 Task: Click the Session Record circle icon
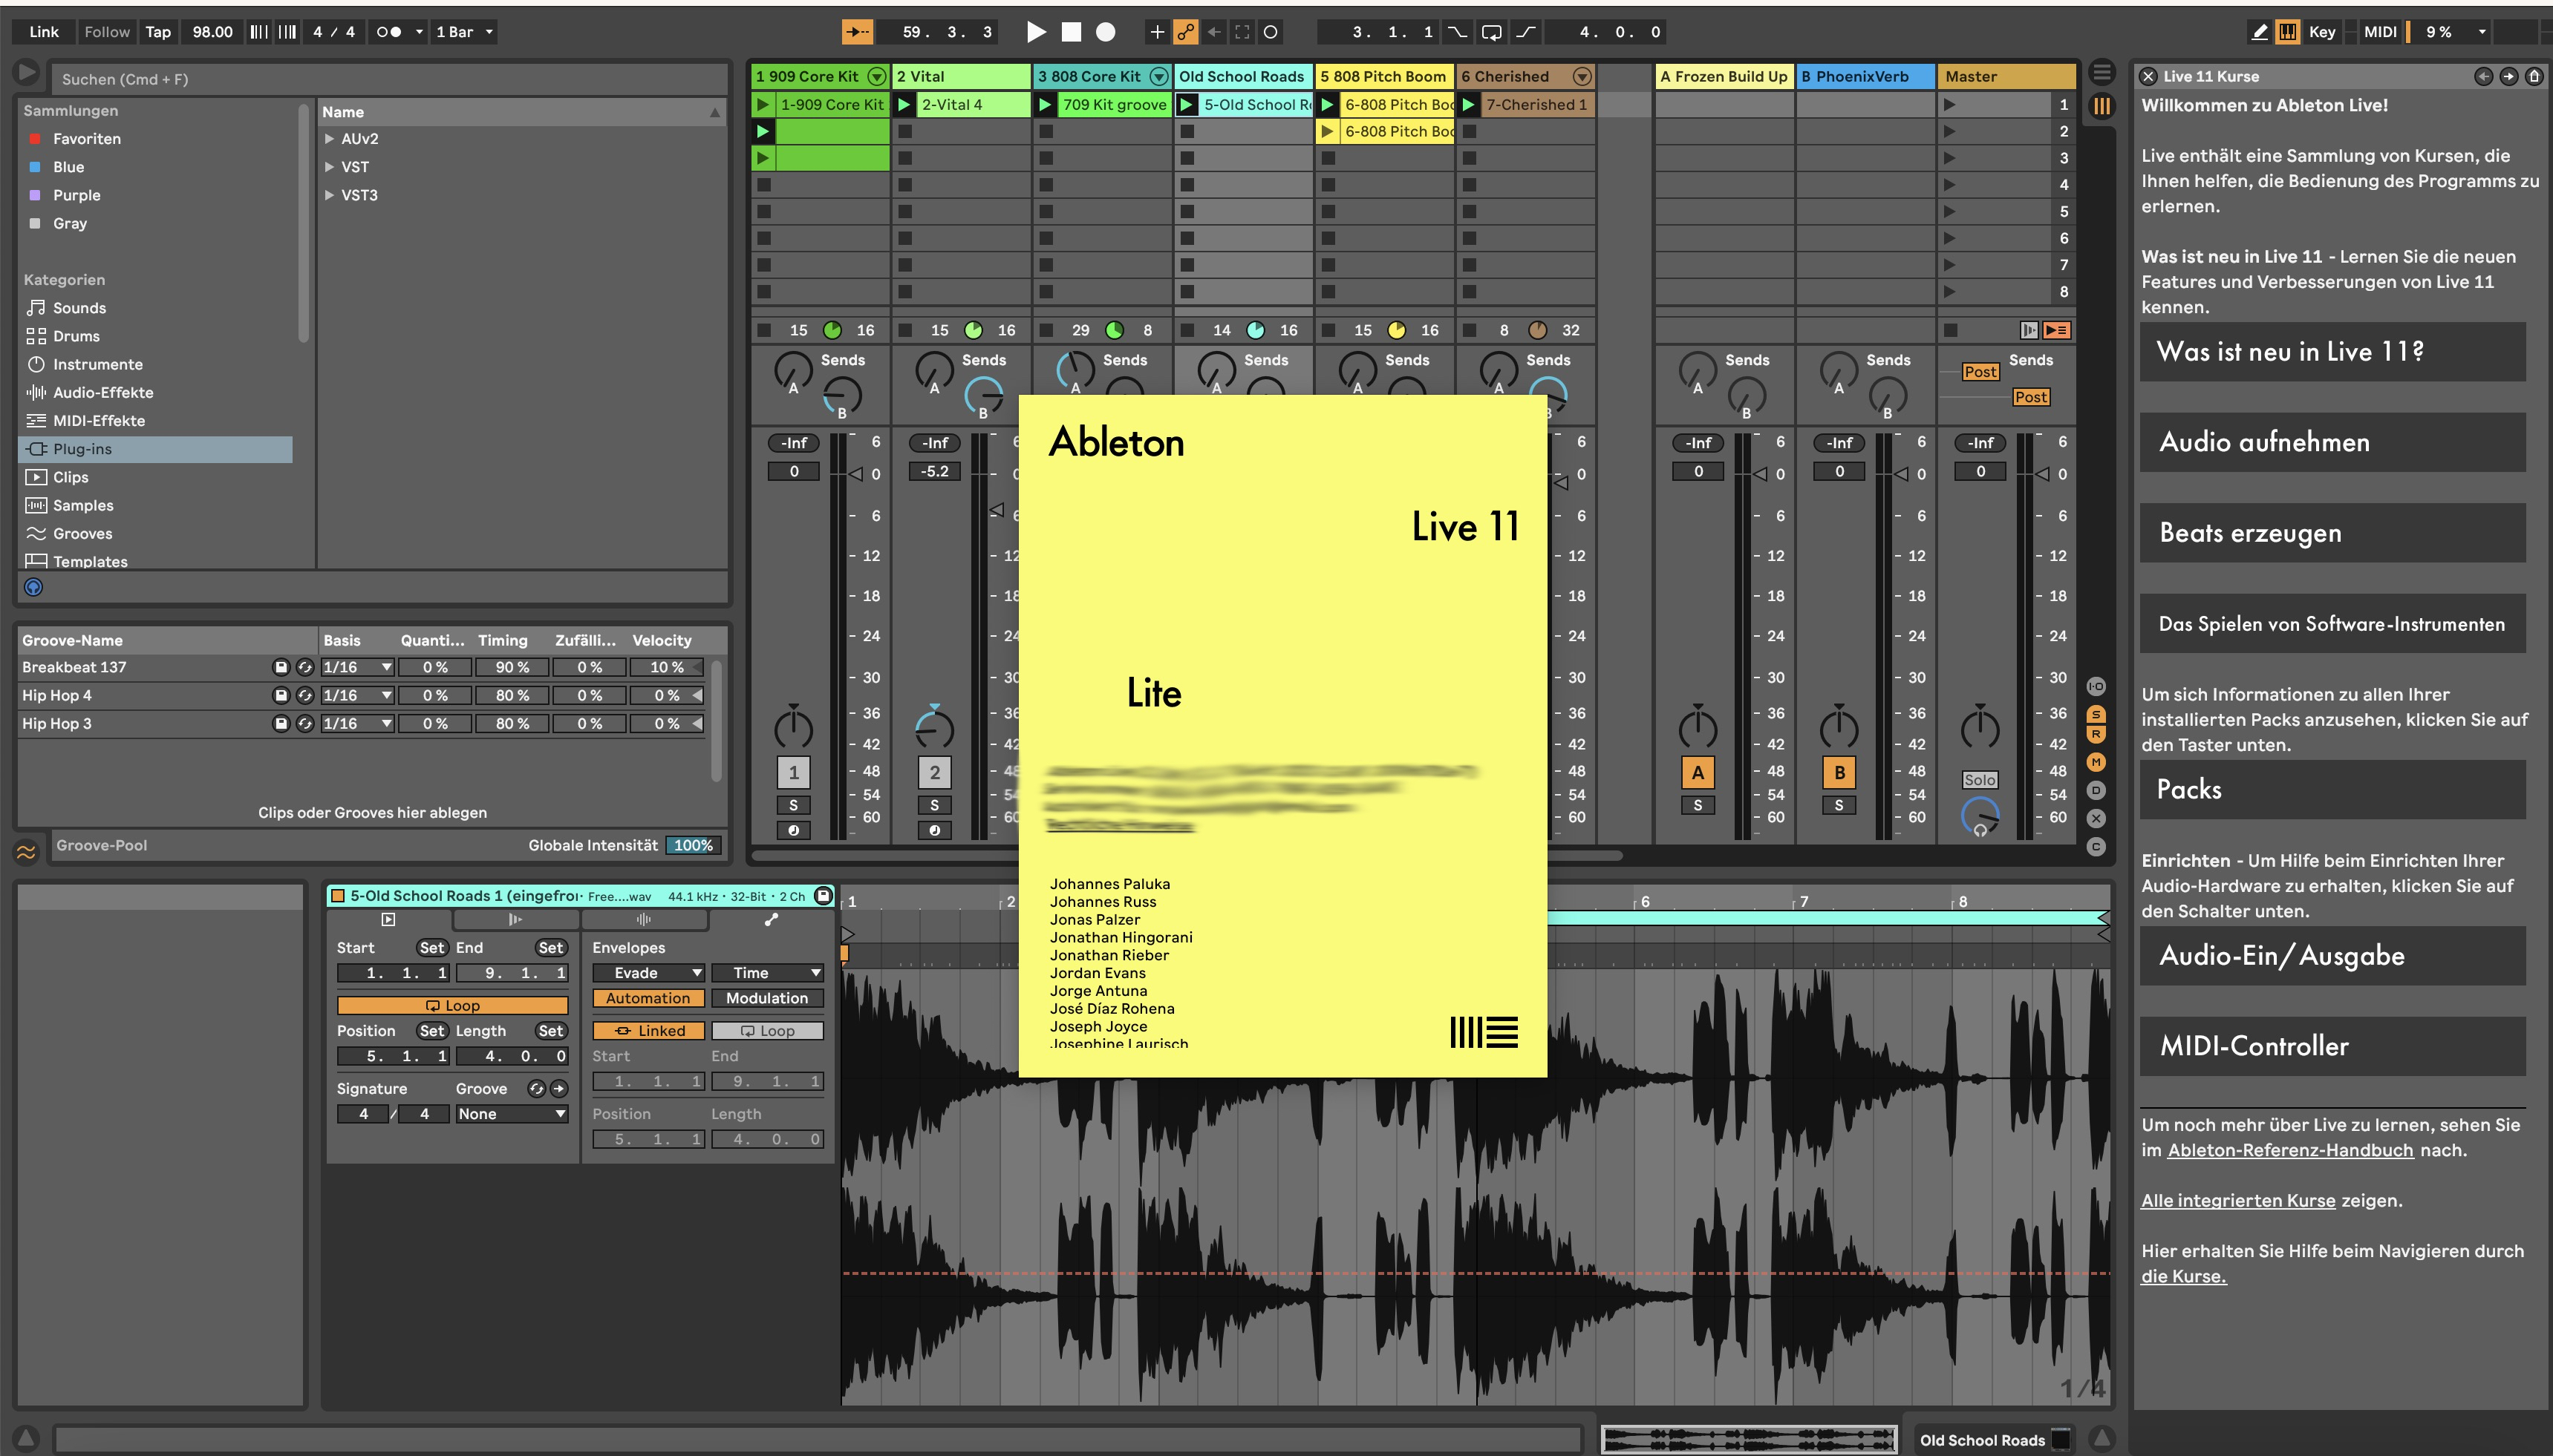tap(1271, 32)
